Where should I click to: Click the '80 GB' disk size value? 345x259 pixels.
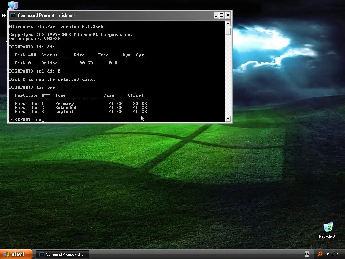pos(86,63)
